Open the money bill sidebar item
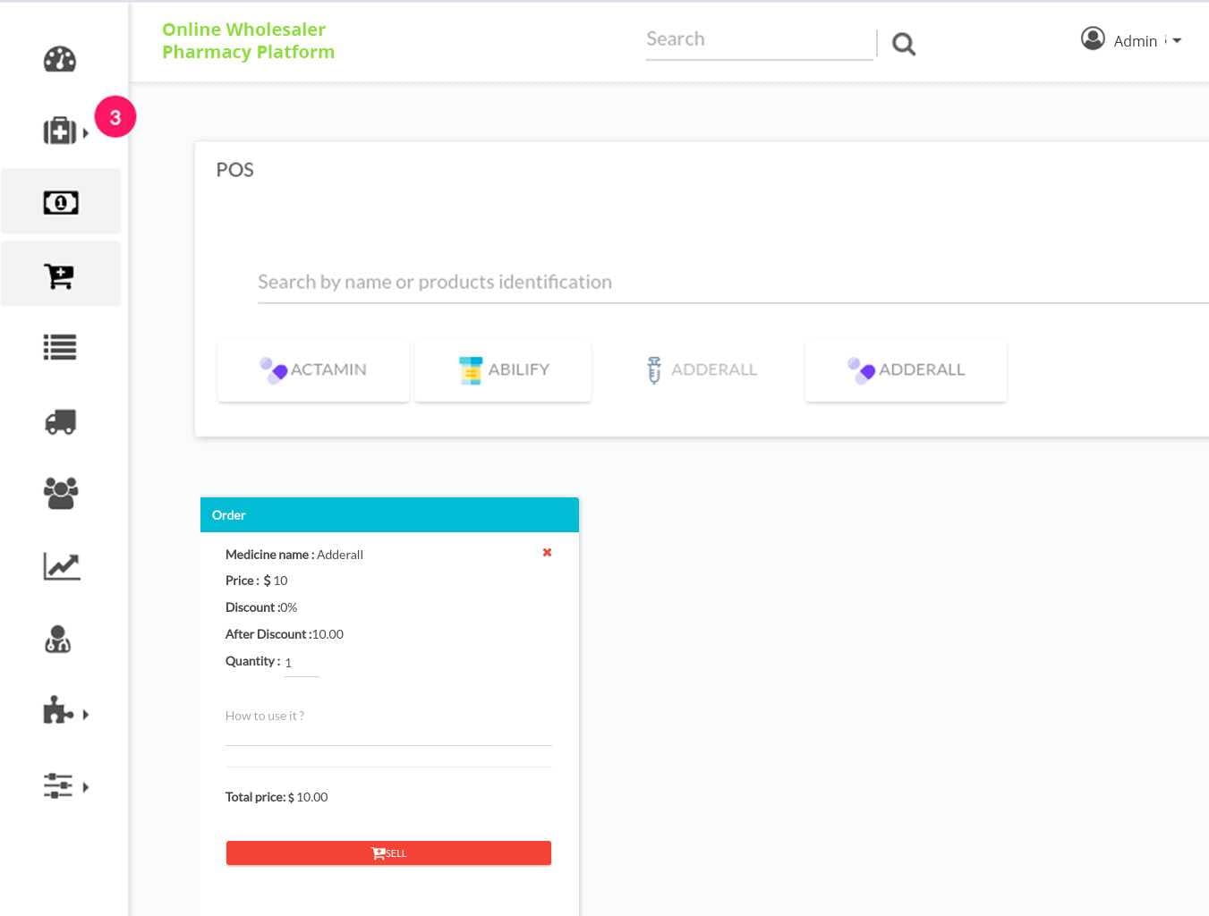Image resolution: width=1209 pixels, height=916 pixels. [61, 202]
